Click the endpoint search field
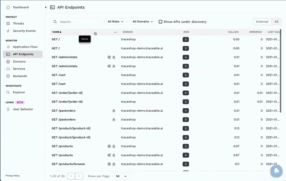The height and width of the screenshot is (181, 286). [x=79, y=22]
